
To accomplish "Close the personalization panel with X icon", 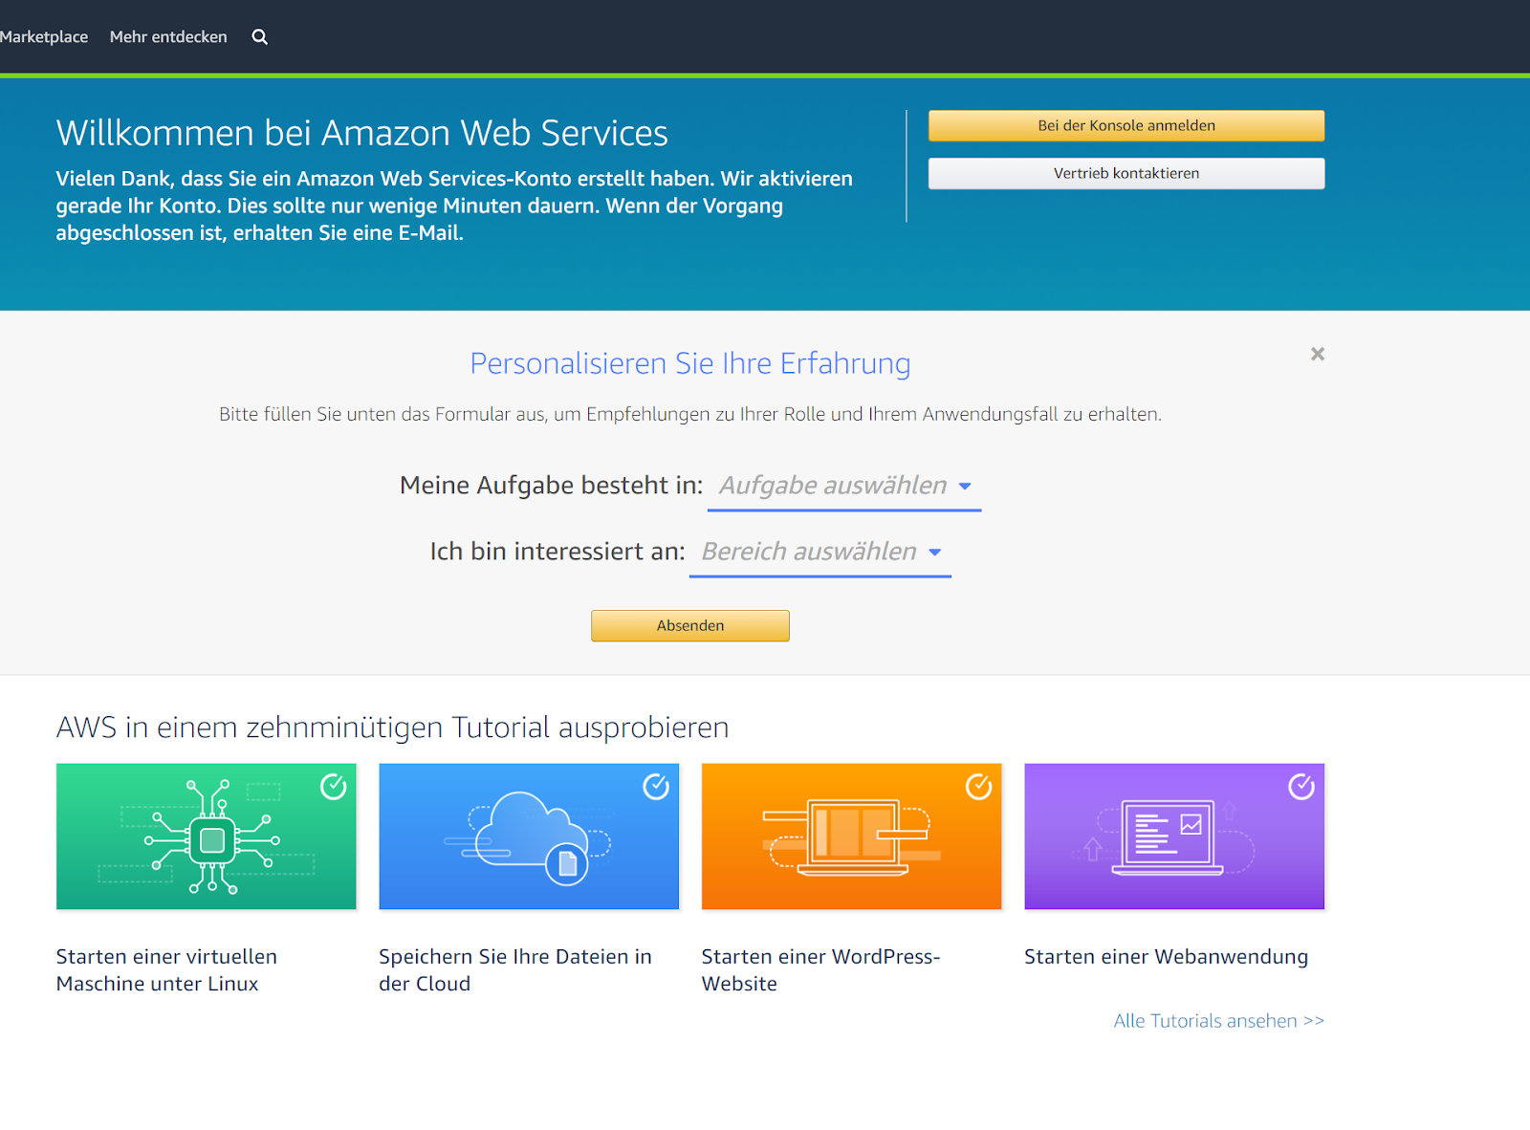I will pos(1318,354).
